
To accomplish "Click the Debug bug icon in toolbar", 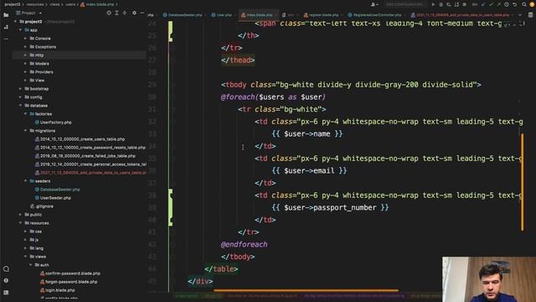I will point(441,4).
